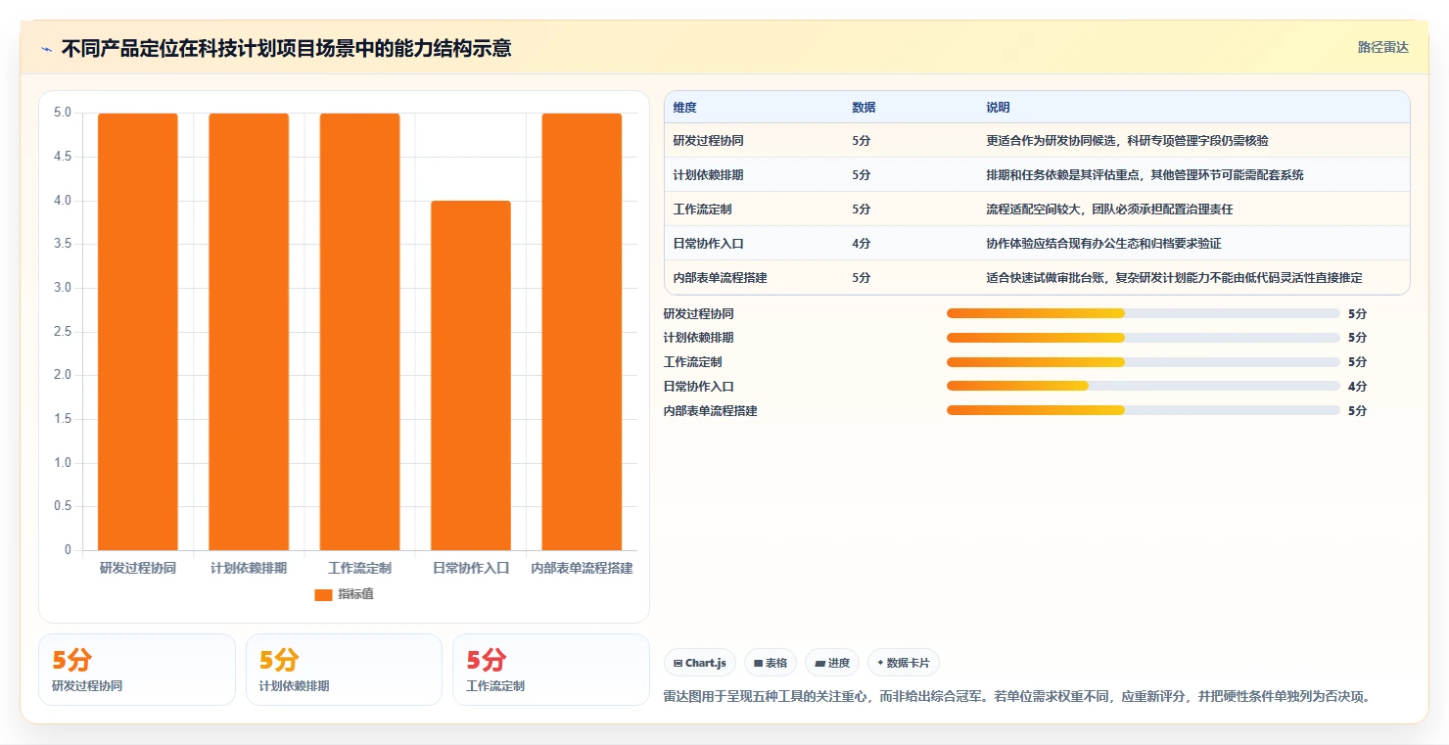Click the 4分 value in table
Viewport: 1449px width, 745px height.
tap(861, 244)
